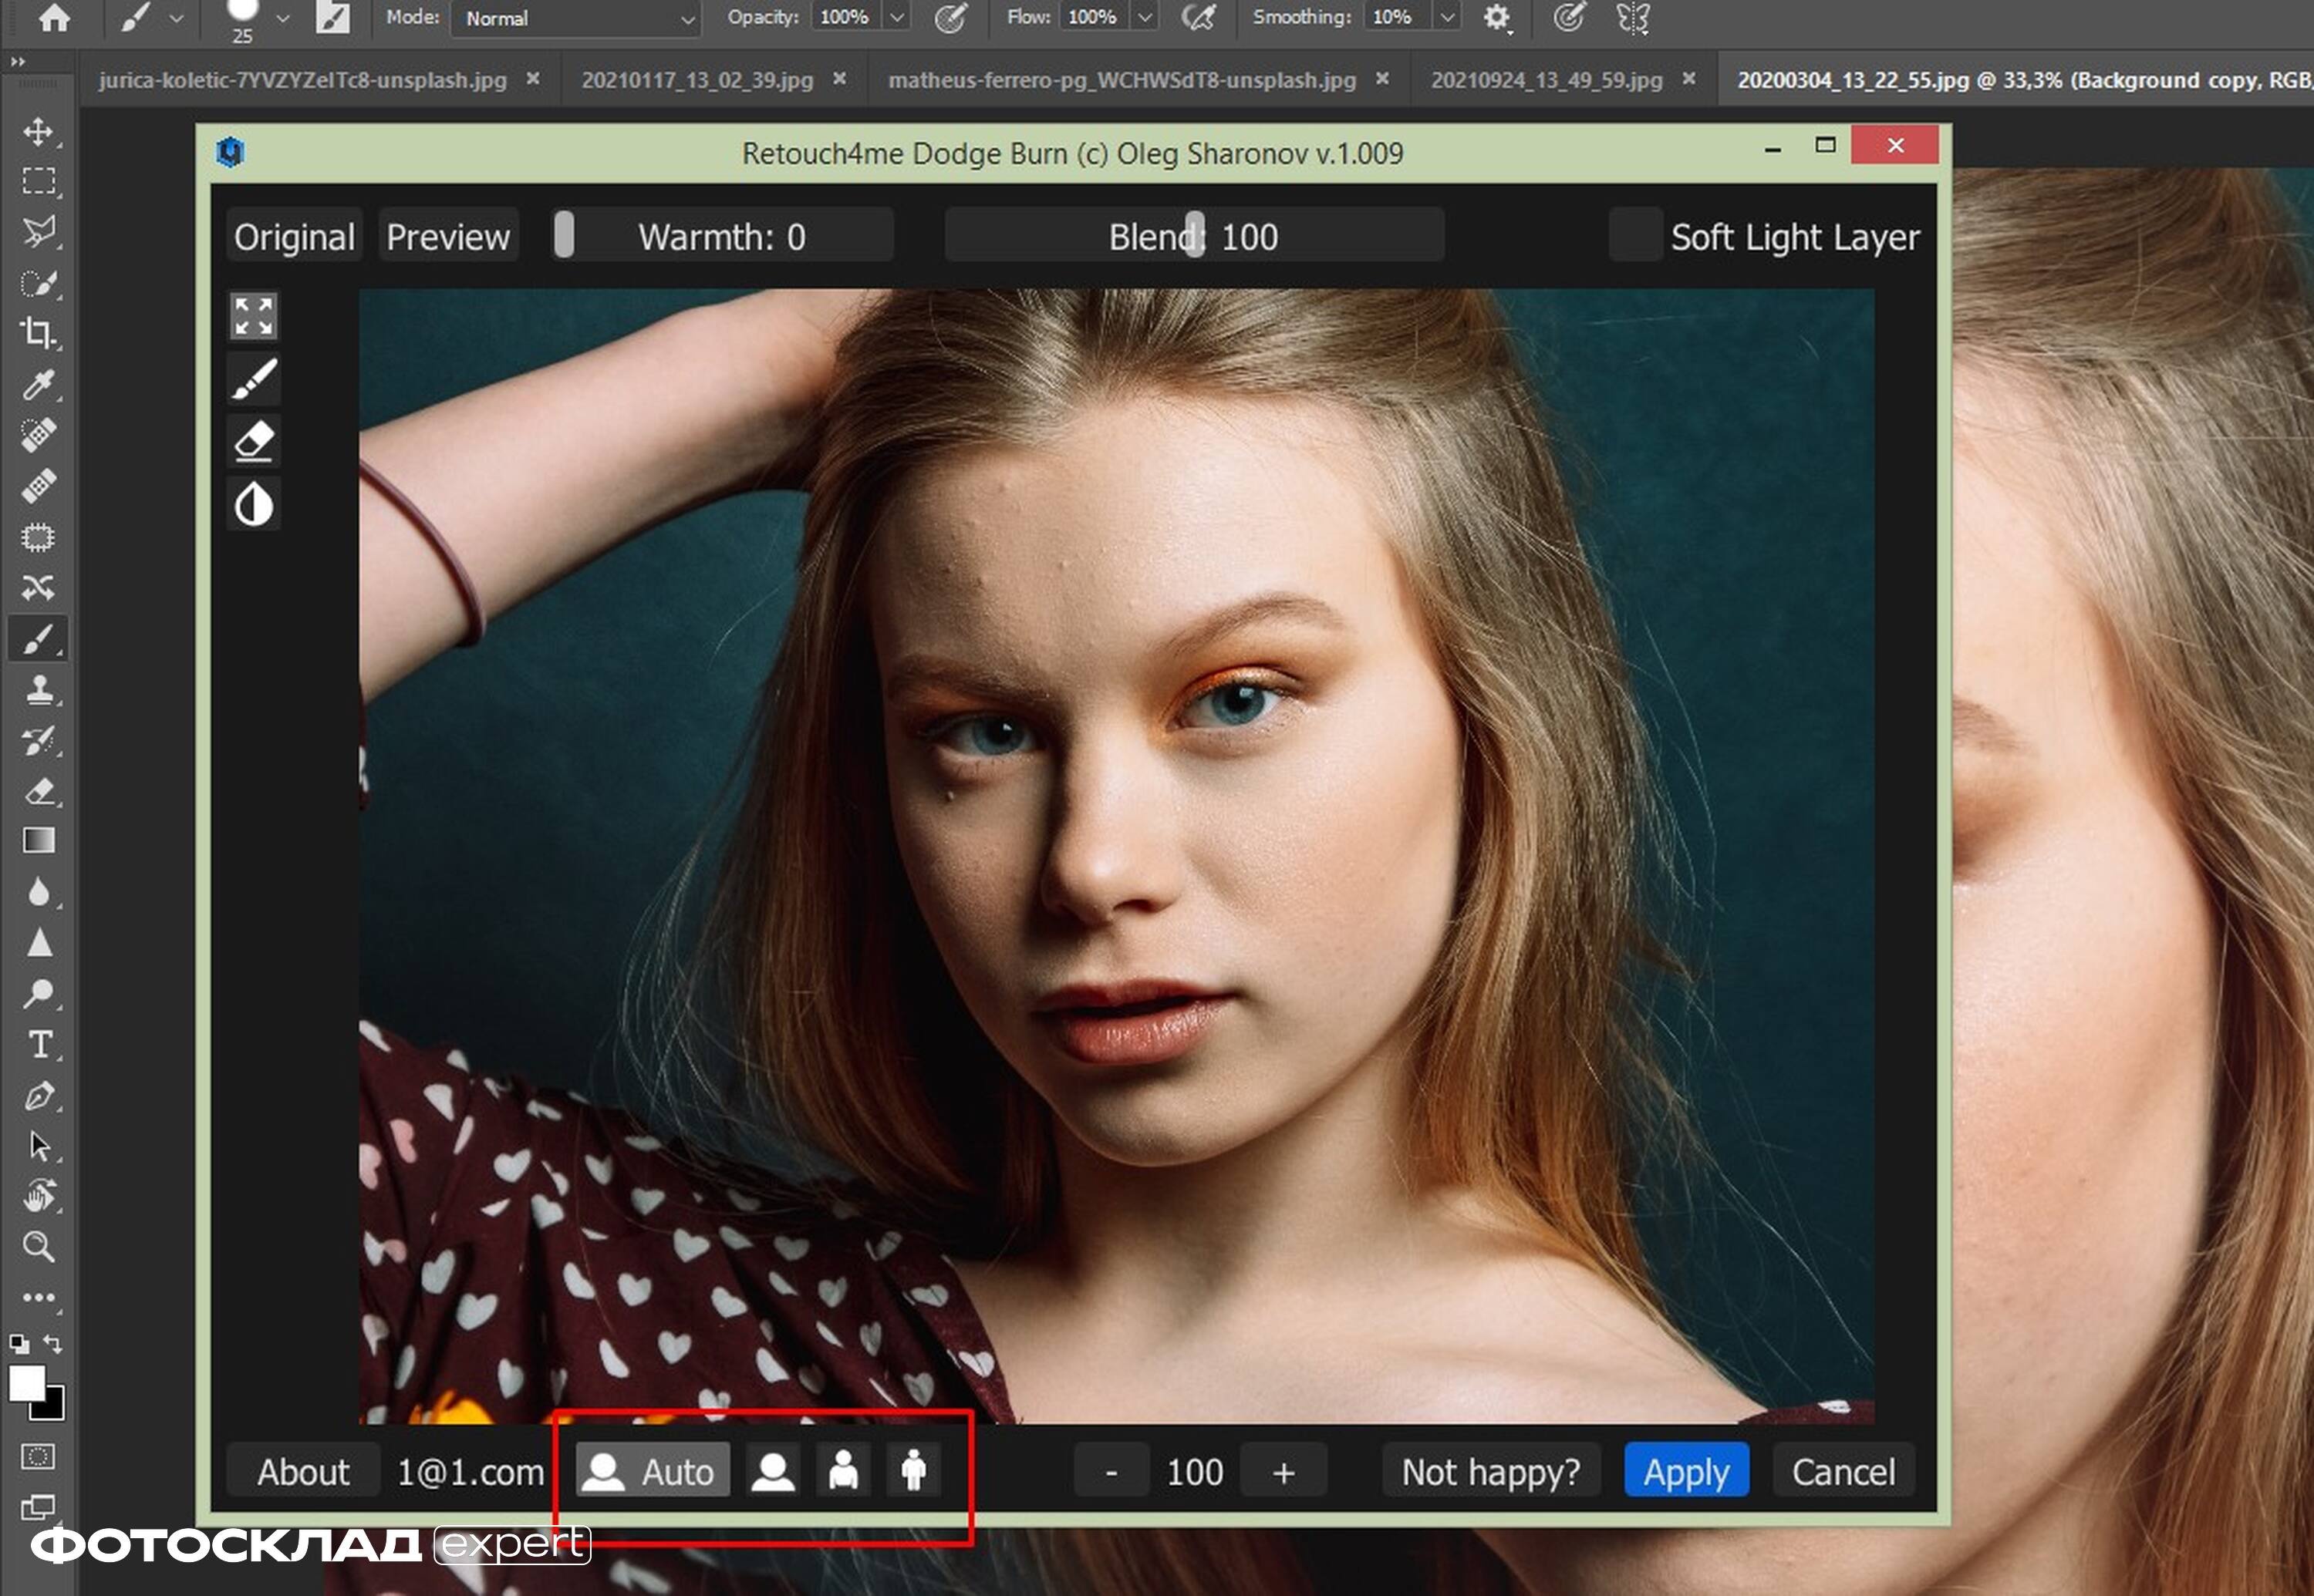Click the fit-to-screen icon in Retouch4me dialog
Screen dimensions: 2314x1596
coord(253,316)
